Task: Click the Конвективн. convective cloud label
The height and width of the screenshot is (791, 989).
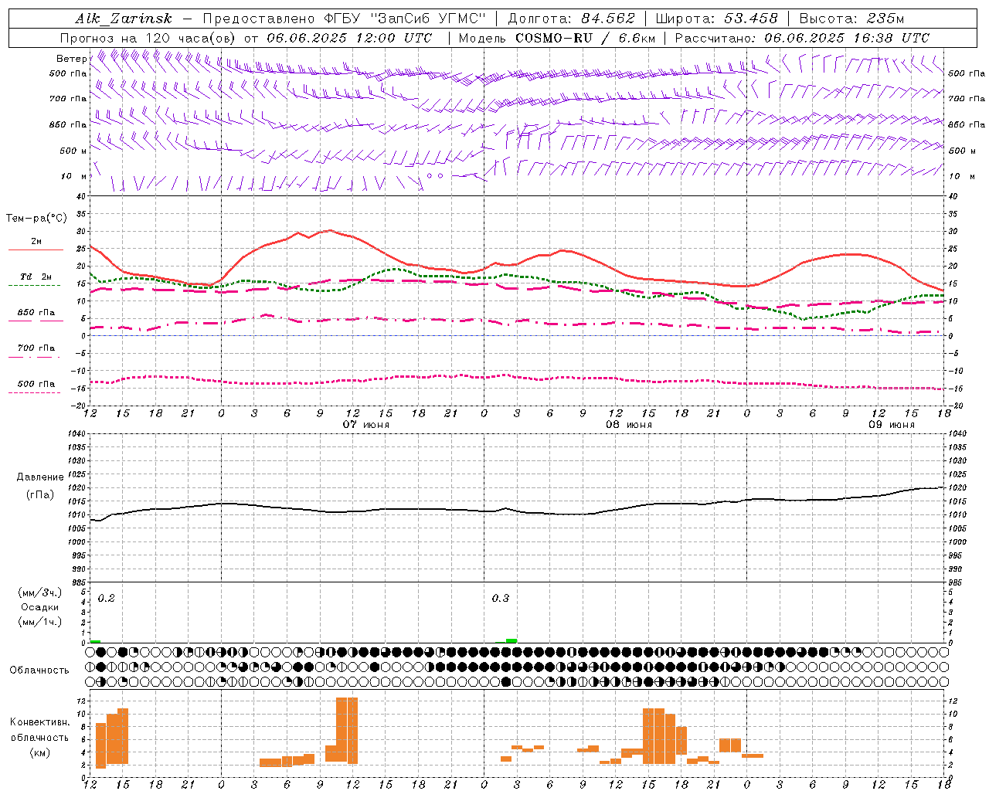Action: 39,722
